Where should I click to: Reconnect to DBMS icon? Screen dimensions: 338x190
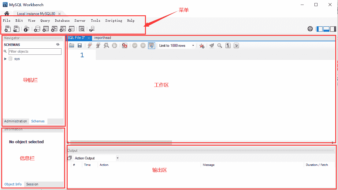92,29
